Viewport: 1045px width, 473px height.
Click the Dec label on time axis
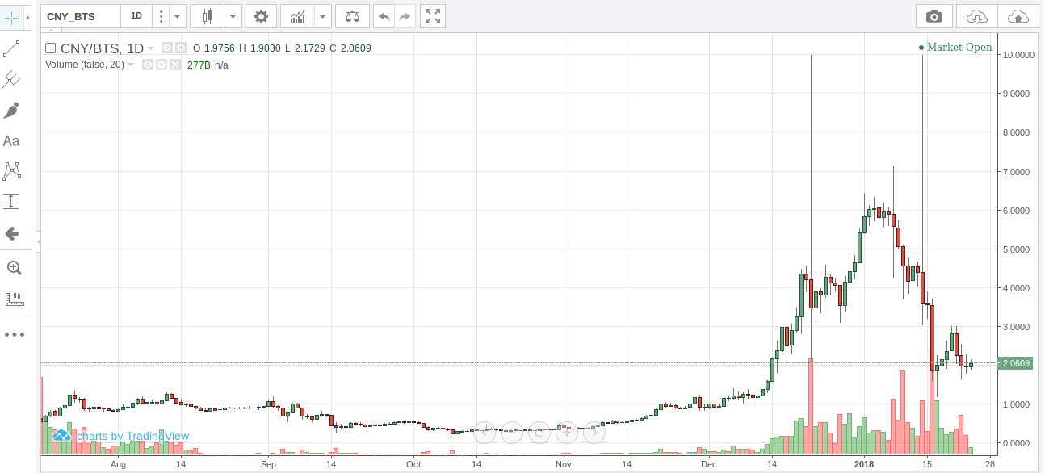click(709, 464)
